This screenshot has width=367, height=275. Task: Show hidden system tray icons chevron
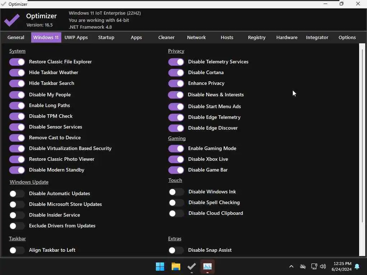[291, 266]
